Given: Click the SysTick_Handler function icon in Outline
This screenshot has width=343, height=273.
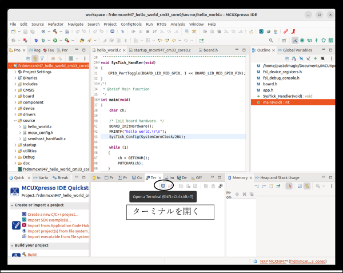Looking at the screenshot, I should click(x=258, y=96).
